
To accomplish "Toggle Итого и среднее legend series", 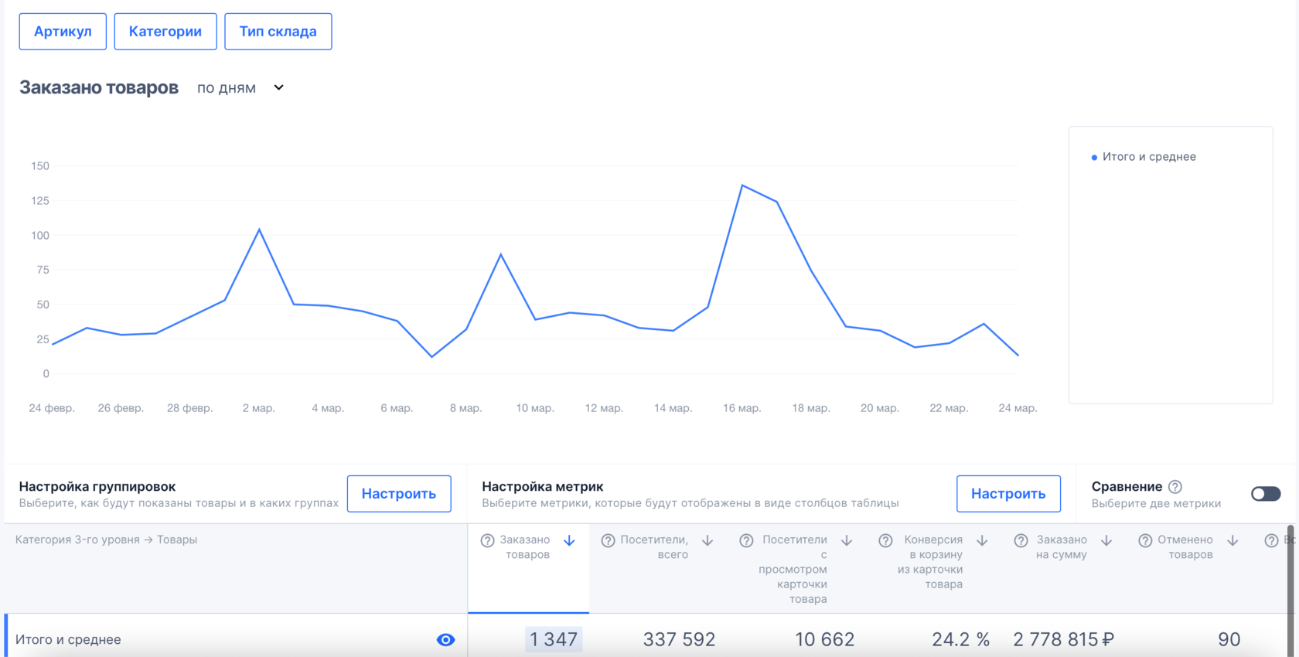I will pos(1144,157).
